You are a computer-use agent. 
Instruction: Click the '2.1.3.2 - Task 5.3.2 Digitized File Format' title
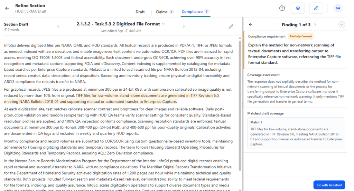[118, 24]
